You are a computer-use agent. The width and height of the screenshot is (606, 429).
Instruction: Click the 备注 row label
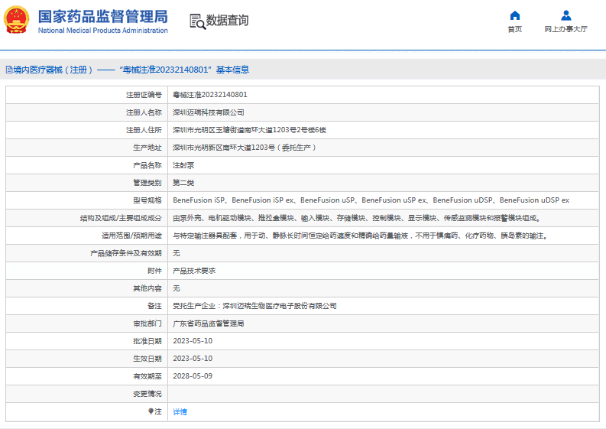click(154, 306)
